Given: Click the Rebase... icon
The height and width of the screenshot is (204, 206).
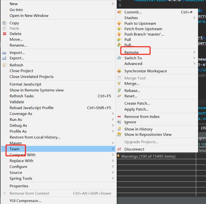Looking at the screenshot, I should pos(119,90).
